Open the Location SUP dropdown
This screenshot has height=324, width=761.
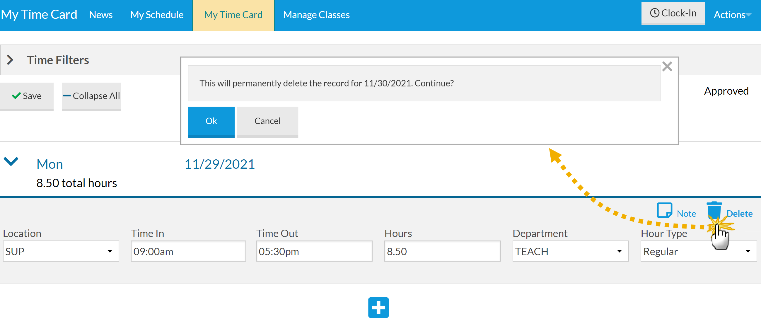pyautogui.click(x=61, y=251)
